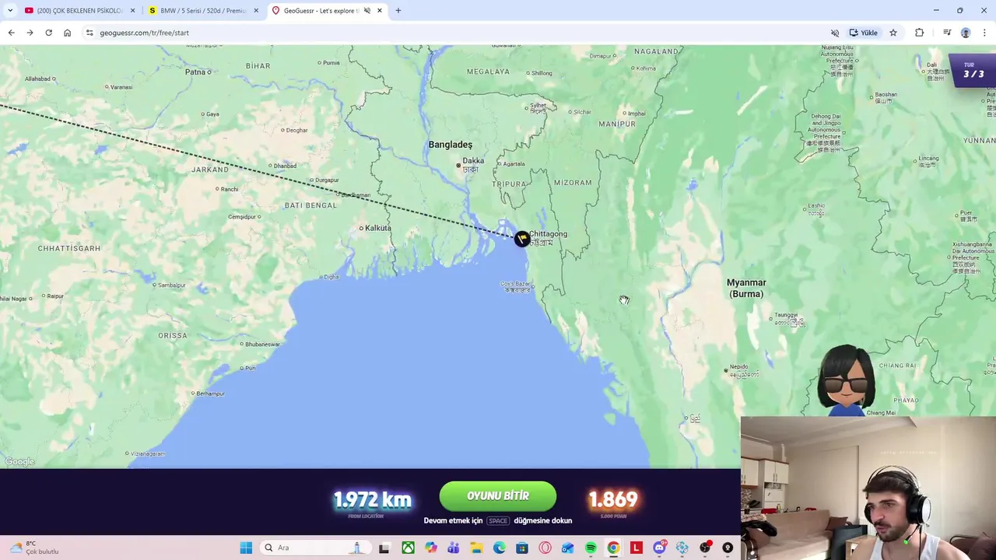Click muted site sound icon in address bar
This screenshot has height=560, width=996.
(x=835, y=33)
